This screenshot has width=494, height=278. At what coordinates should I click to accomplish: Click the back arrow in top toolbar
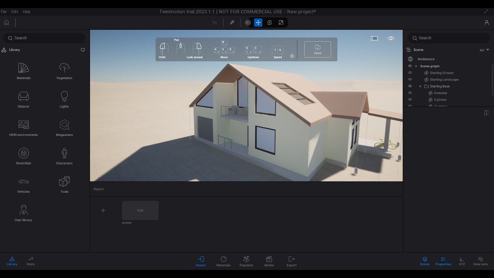248,22
